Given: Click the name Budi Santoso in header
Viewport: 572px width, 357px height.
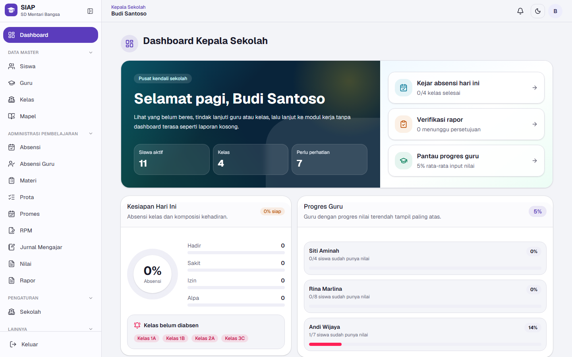Looking at the screenshot, I should (129, 13).
